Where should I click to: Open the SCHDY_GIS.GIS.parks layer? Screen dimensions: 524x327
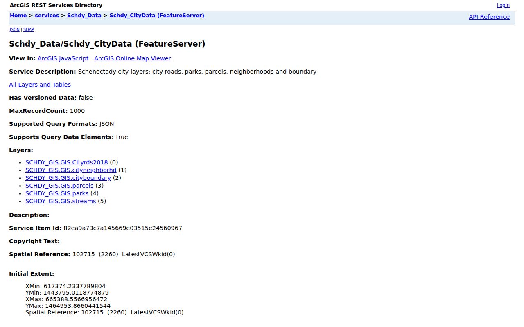click(57, 193)
